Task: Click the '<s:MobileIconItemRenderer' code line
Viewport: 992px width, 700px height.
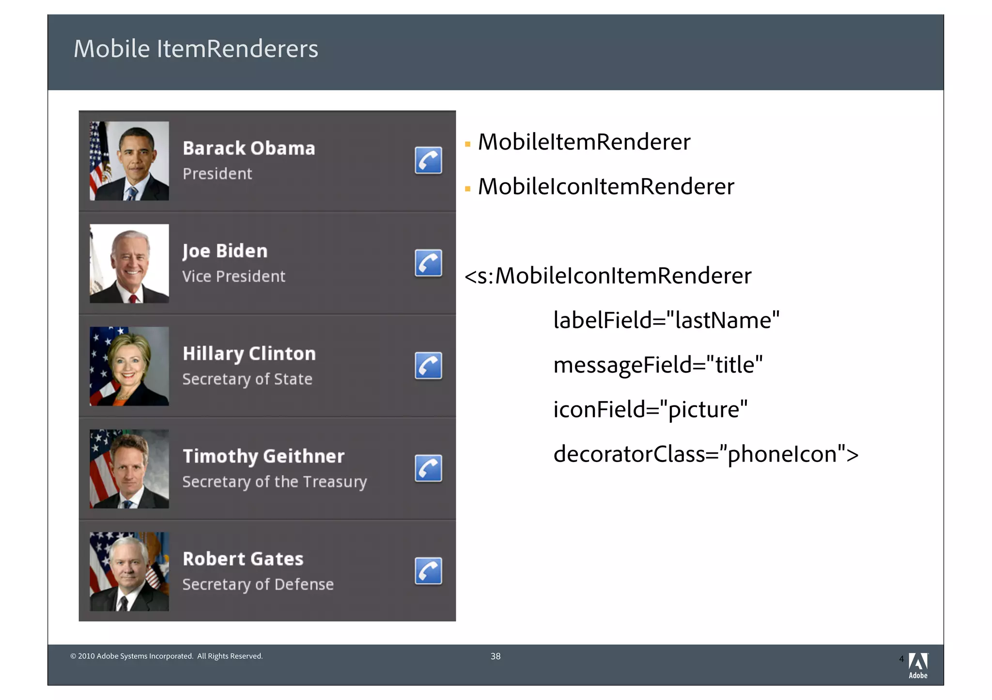Action: pos(608,276)
